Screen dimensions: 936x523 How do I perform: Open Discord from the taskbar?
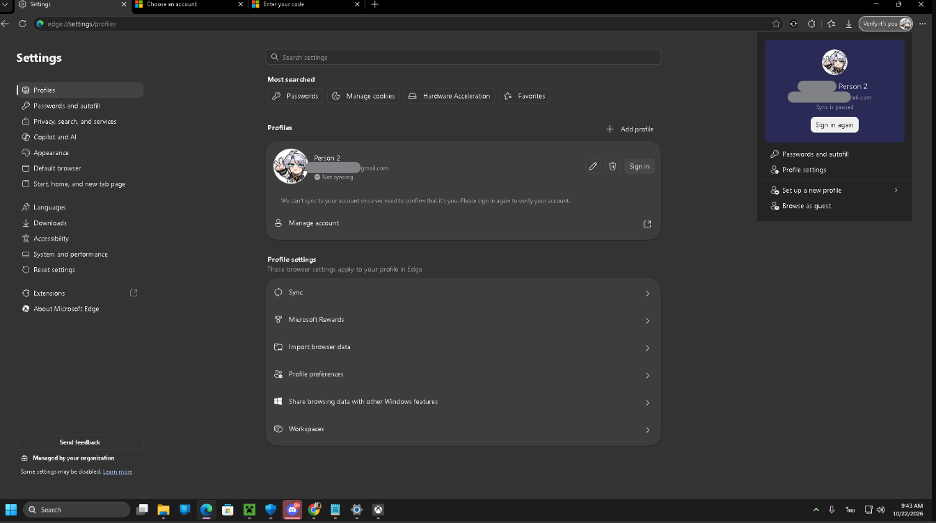point(292,510)
